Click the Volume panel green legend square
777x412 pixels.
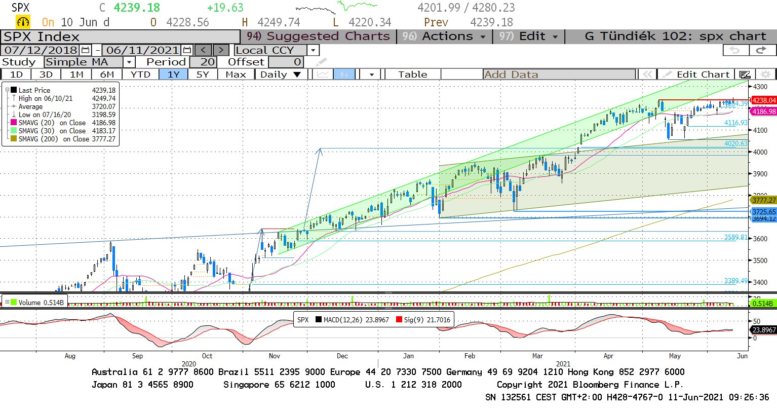(x=14, y=302)
